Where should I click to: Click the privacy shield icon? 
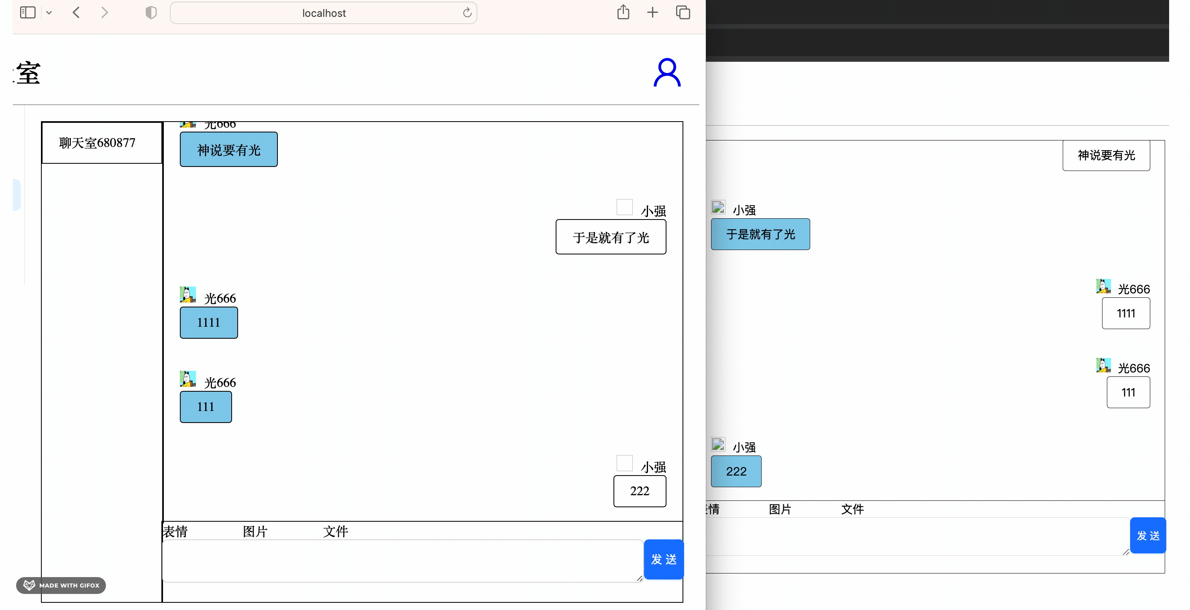coord(151,12)
